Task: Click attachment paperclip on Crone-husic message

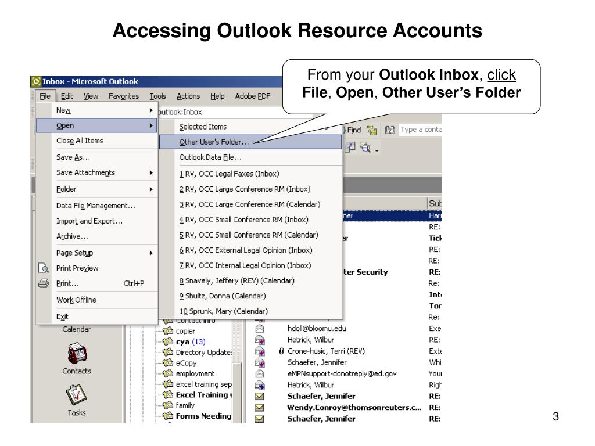Action: [281, 351]
